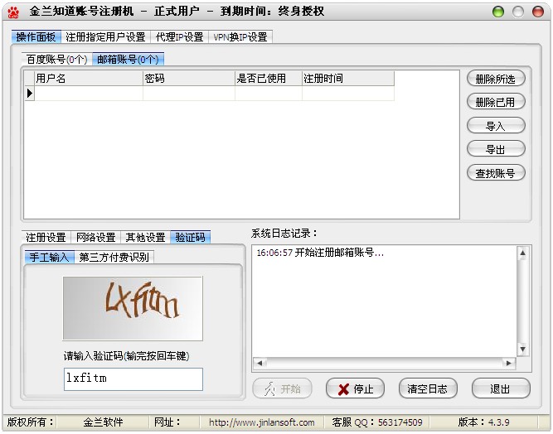Click 客服 QQ: 563174509 status text
This screenshot has height=434, width=553.
tap(377, 422)
